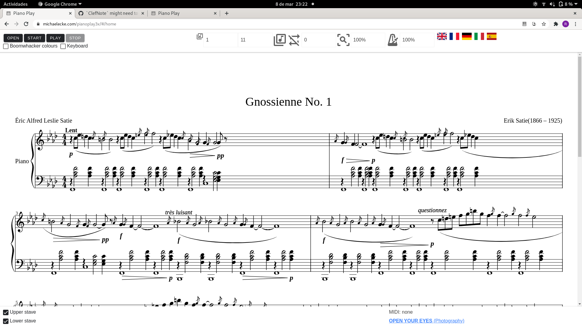582x327 pixels.
Task: Open the Chrome three-dot menu
Action: [x=575, y=24]
